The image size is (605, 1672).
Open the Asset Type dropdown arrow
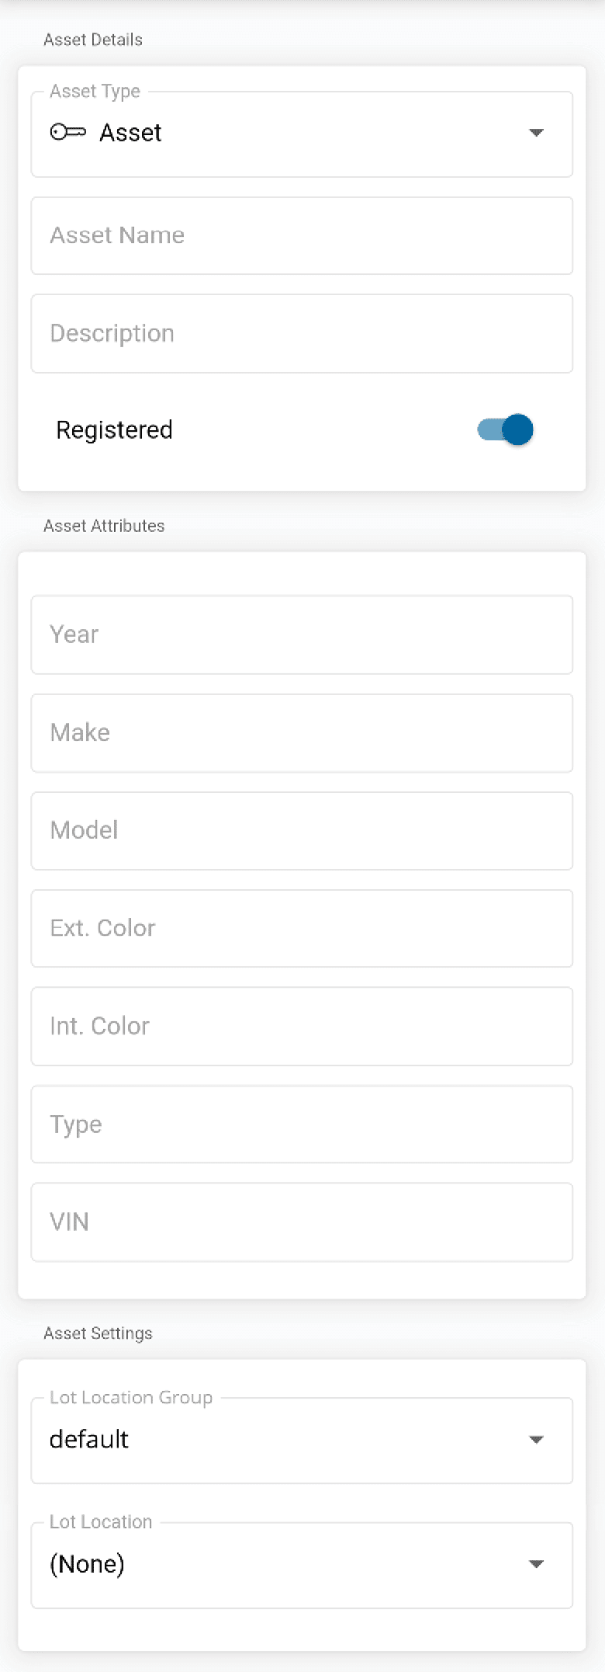coord(536,133)
